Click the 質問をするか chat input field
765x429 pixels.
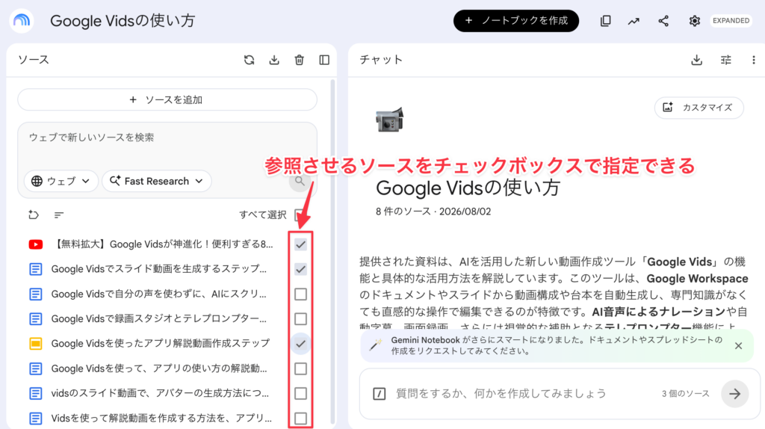(501, 393)
